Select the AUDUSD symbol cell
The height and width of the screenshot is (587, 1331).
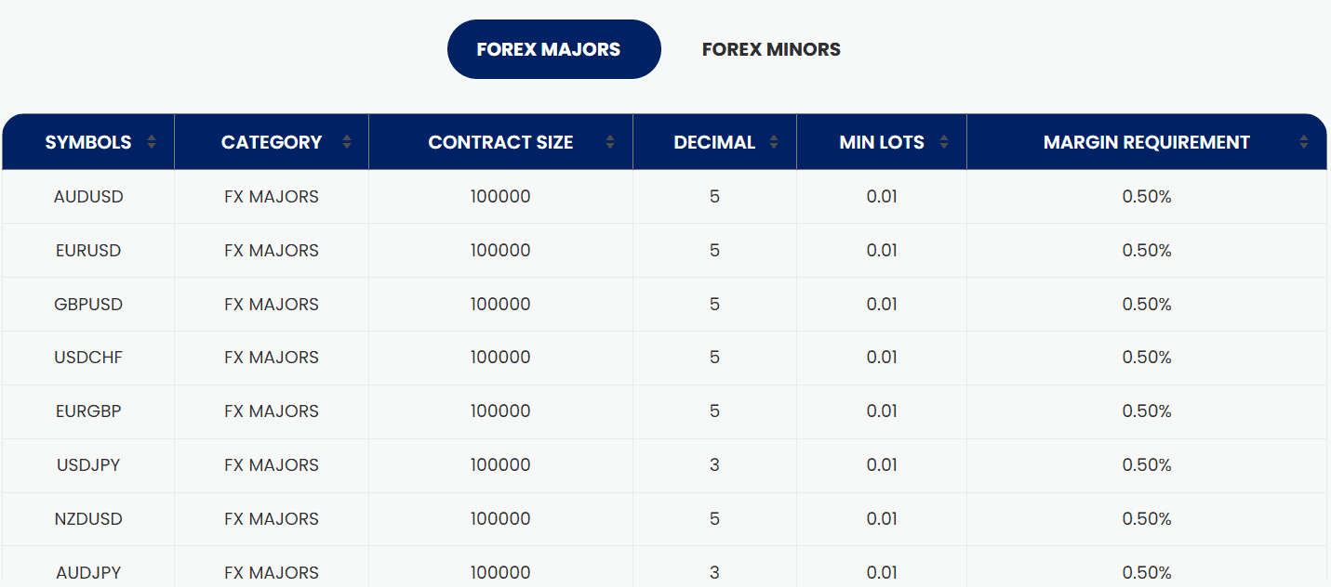(x=88, y=197)
